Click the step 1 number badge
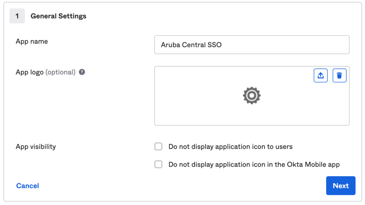This screenshot has width=365, height=205. [17, 16]
